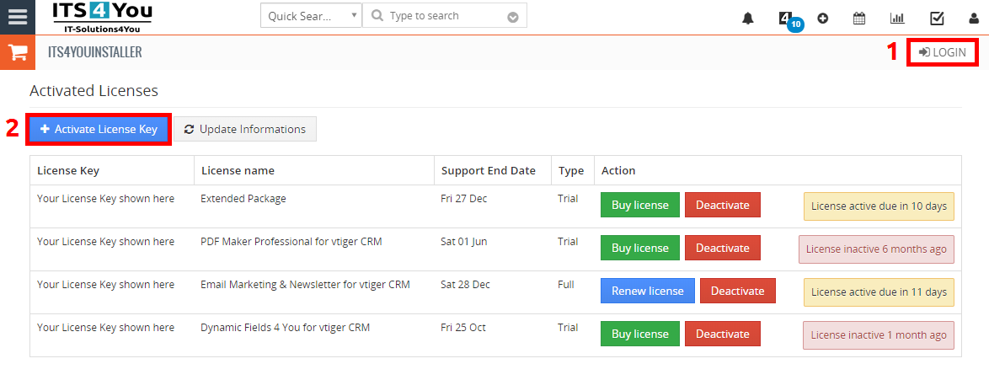Click the quick create plus icon
The width and height of the screenshot is (989, 380).
822,18
